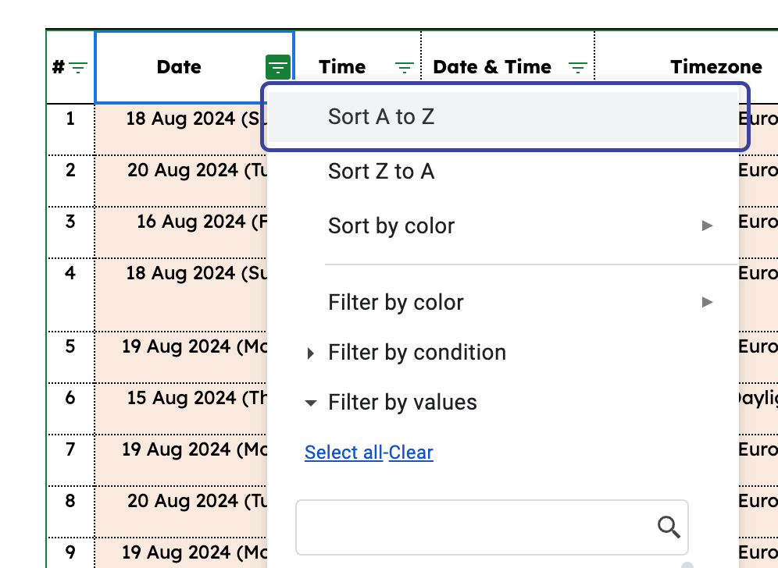Open the Date & Time column filter icon
The image size is (778, 568).
click(x=577, y=68)
